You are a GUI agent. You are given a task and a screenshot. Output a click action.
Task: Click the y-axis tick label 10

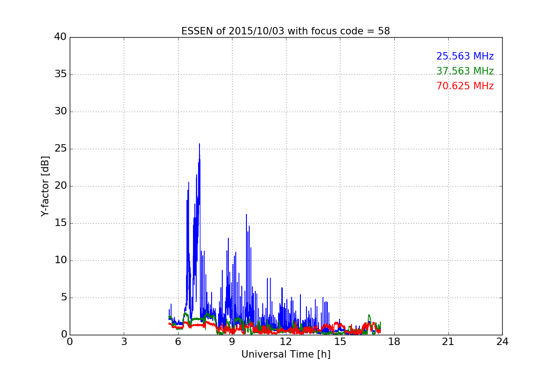(60, 260)
